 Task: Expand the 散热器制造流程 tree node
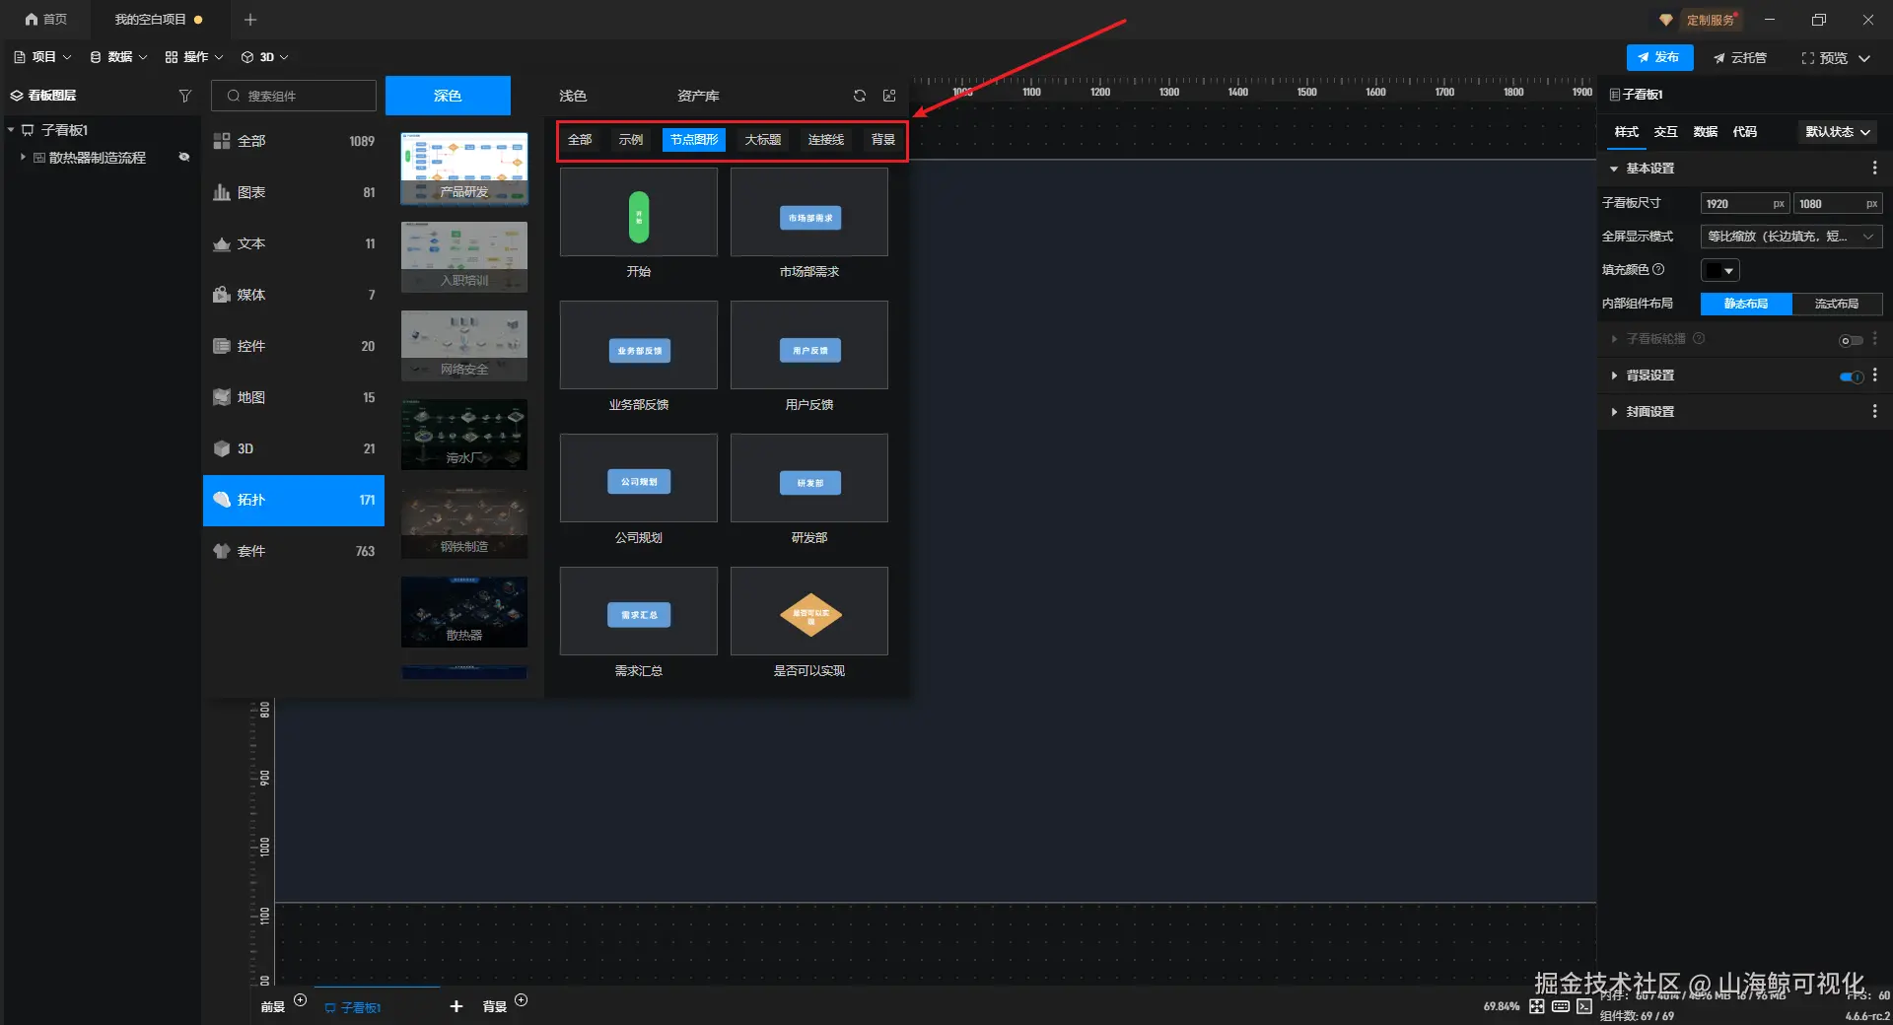[x=23, y=157]
